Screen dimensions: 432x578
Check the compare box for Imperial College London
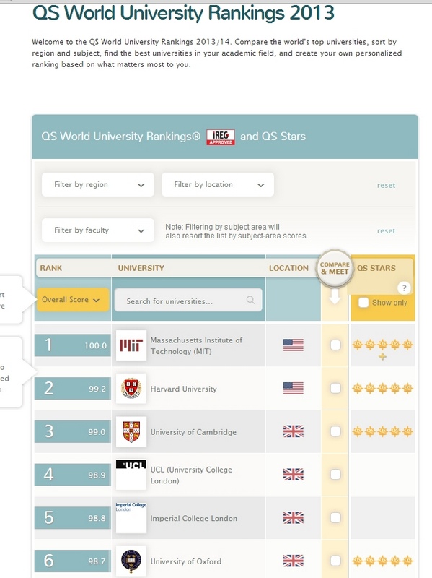[335, 517]
